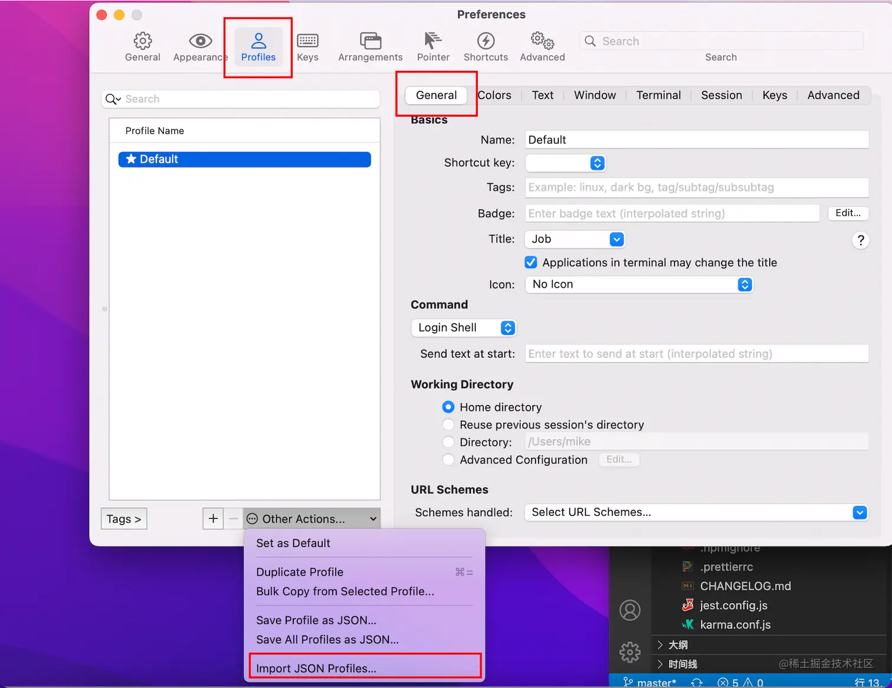892x688 pixels.
Task: Click the Badge text field
Action: coord(672,213)
